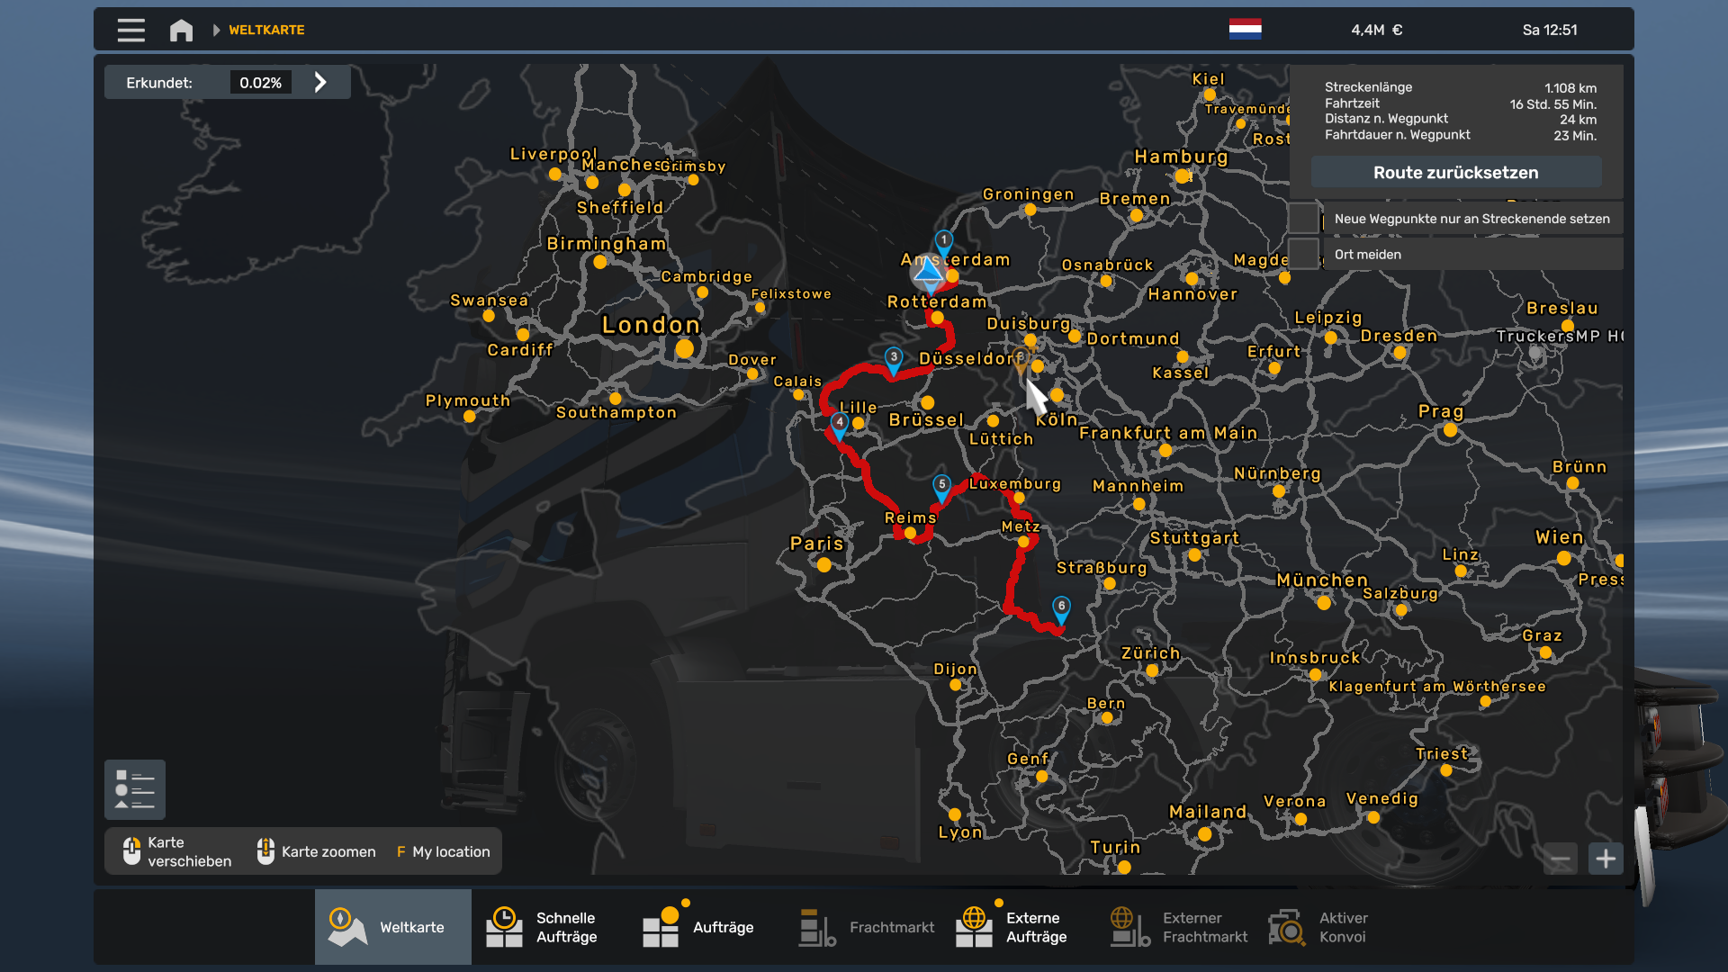Click the Frachtmarkt tab icon
The image size is (1728, 972).
[x=816, y=927]
